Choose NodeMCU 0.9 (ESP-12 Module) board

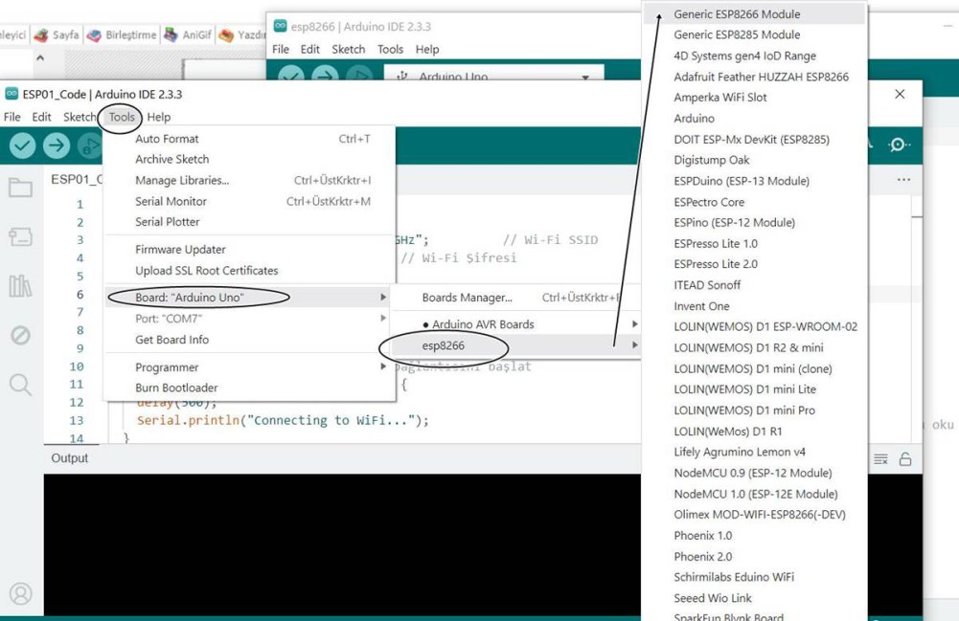pos(755,473)
